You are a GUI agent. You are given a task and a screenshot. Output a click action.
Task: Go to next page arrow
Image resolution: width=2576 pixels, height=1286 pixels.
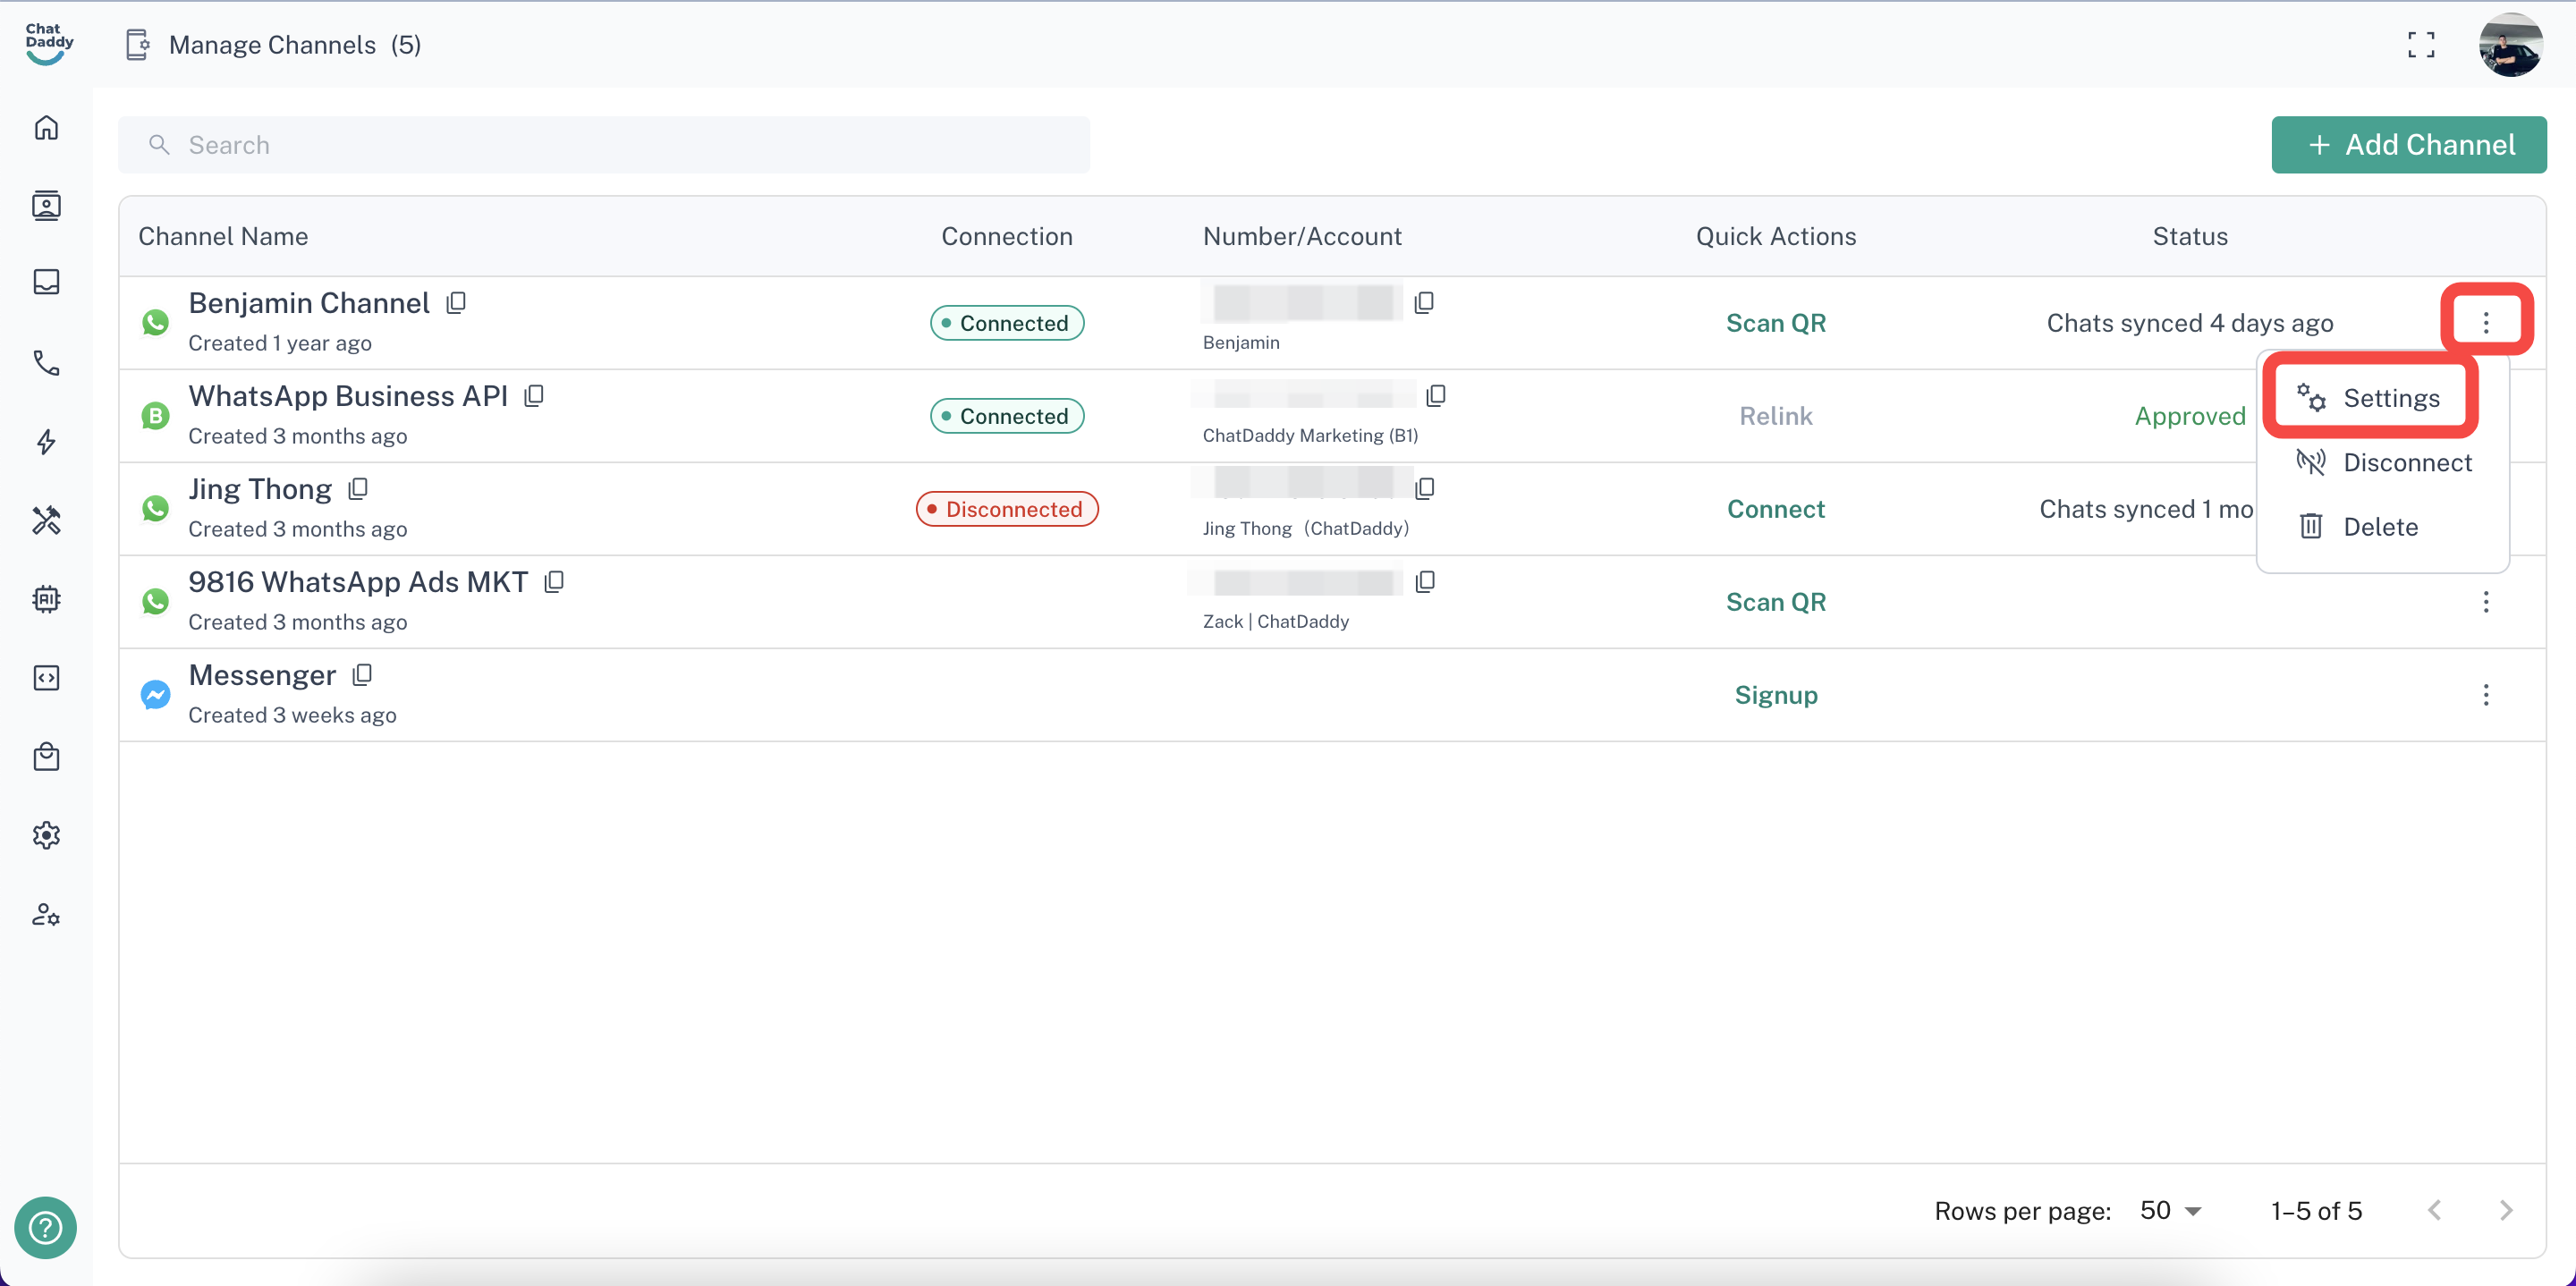(2505, 1210)
